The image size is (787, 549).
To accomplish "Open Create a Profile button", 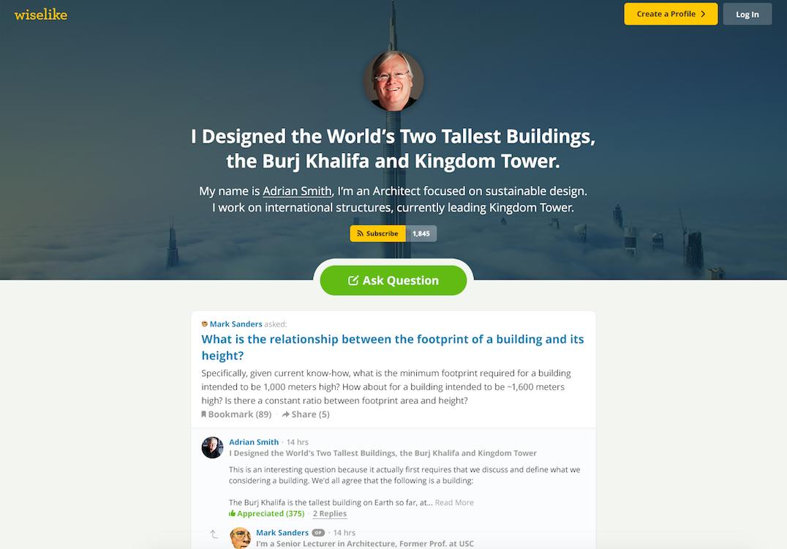I will 671,14.
